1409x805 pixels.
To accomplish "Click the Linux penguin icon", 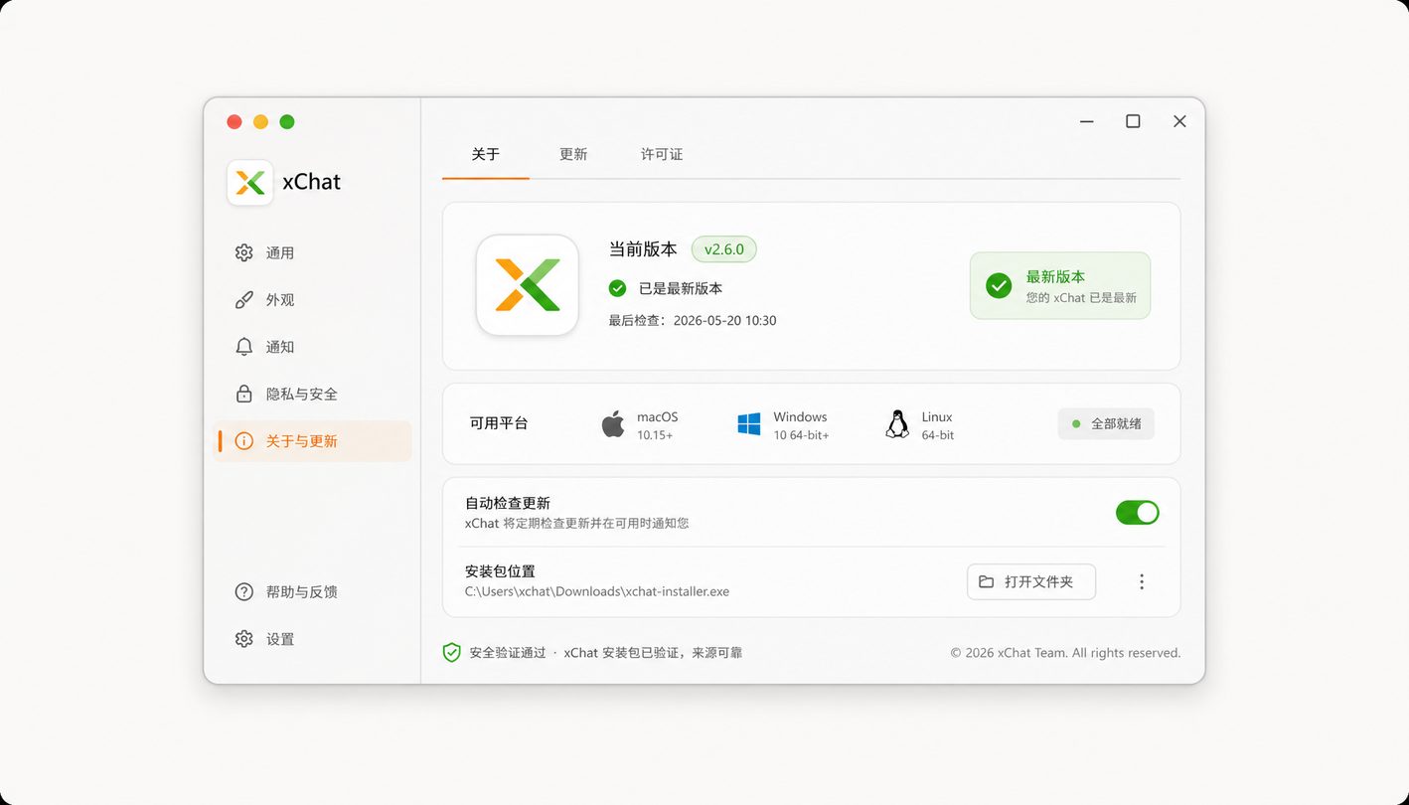I will pos(897,424).
